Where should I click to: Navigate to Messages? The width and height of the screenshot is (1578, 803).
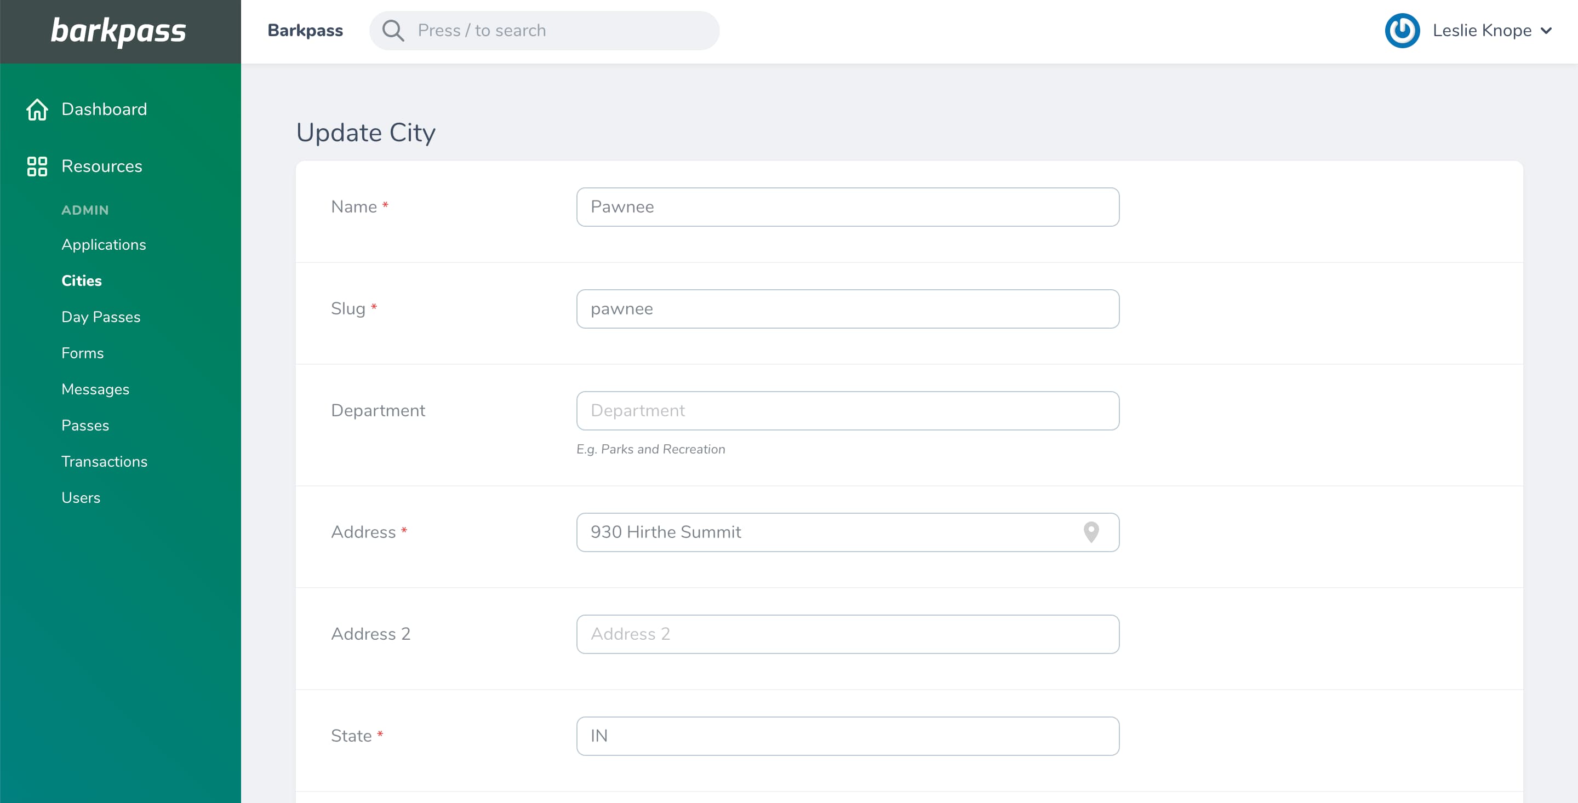[x=95, y=389]
